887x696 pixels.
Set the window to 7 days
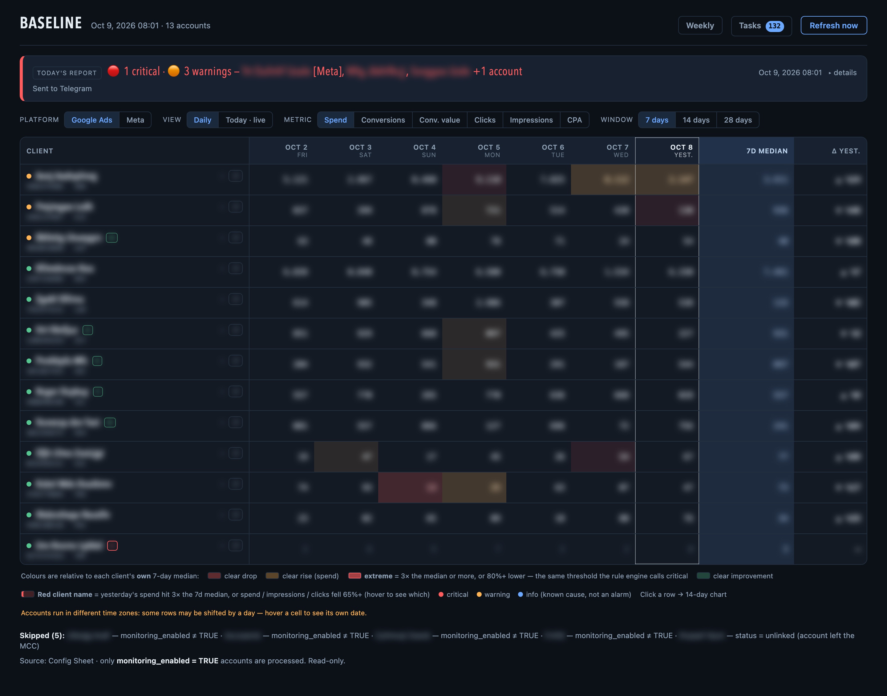coord(657,120)
